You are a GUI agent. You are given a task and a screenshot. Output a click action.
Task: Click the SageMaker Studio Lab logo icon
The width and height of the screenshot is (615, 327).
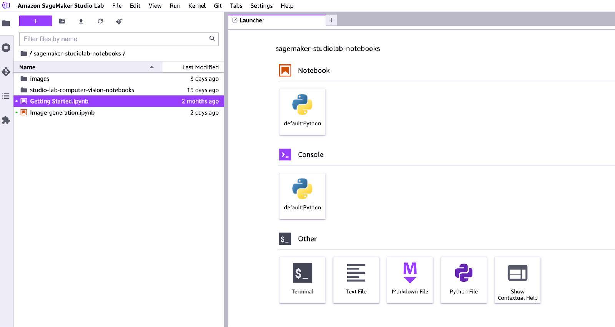[x=6, y=5]
